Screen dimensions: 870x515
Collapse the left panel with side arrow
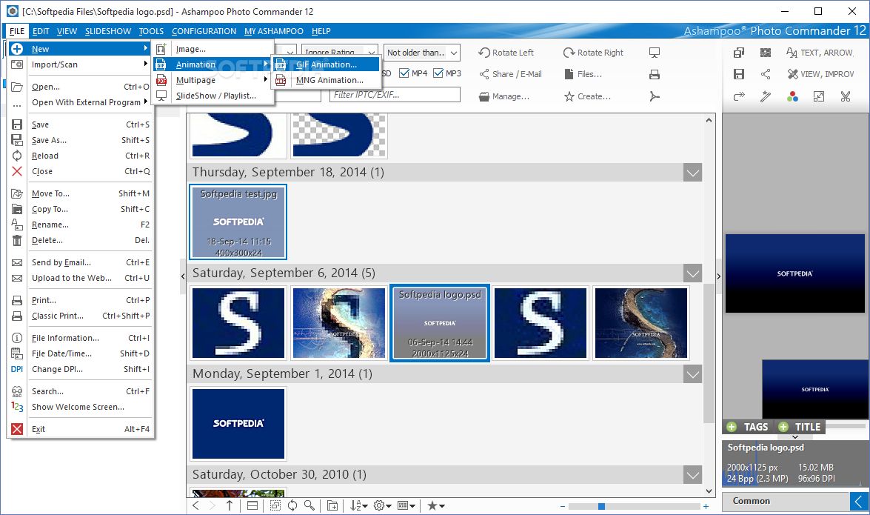(183, 276)
